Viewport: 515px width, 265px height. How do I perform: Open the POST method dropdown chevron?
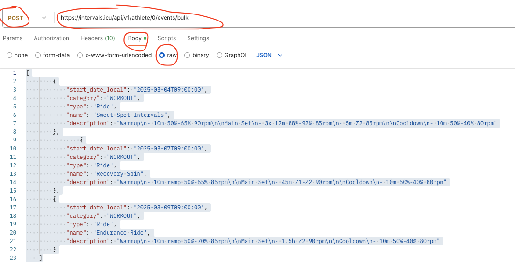click(44, 18)
